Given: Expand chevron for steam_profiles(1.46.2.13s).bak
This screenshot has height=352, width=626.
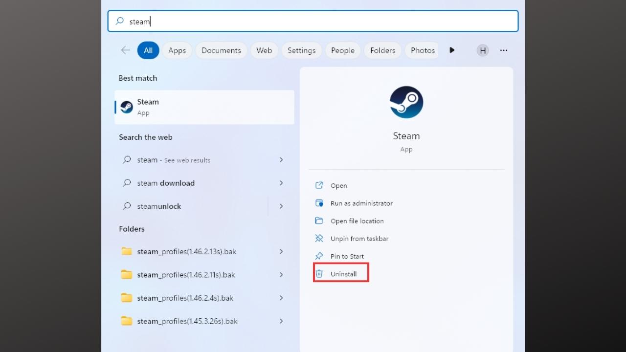Looking at the screenshot, I should pyautogui.click(x=281, y=251).
